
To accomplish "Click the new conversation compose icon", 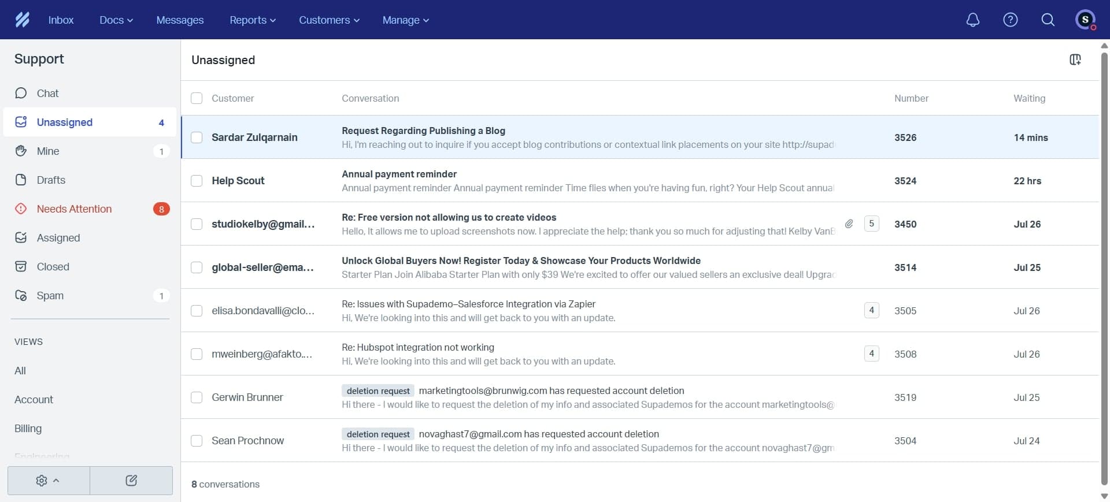I will pos(131,480).
